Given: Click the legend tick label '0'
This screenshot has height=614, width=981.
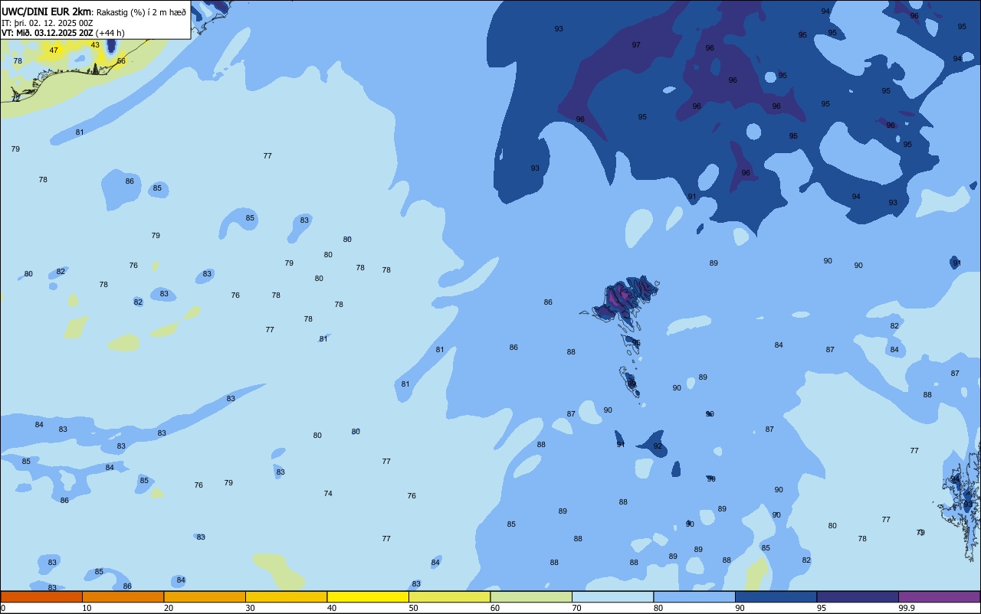Looking at the screenshot, I should pyautogui.click(x=3, y=608).
